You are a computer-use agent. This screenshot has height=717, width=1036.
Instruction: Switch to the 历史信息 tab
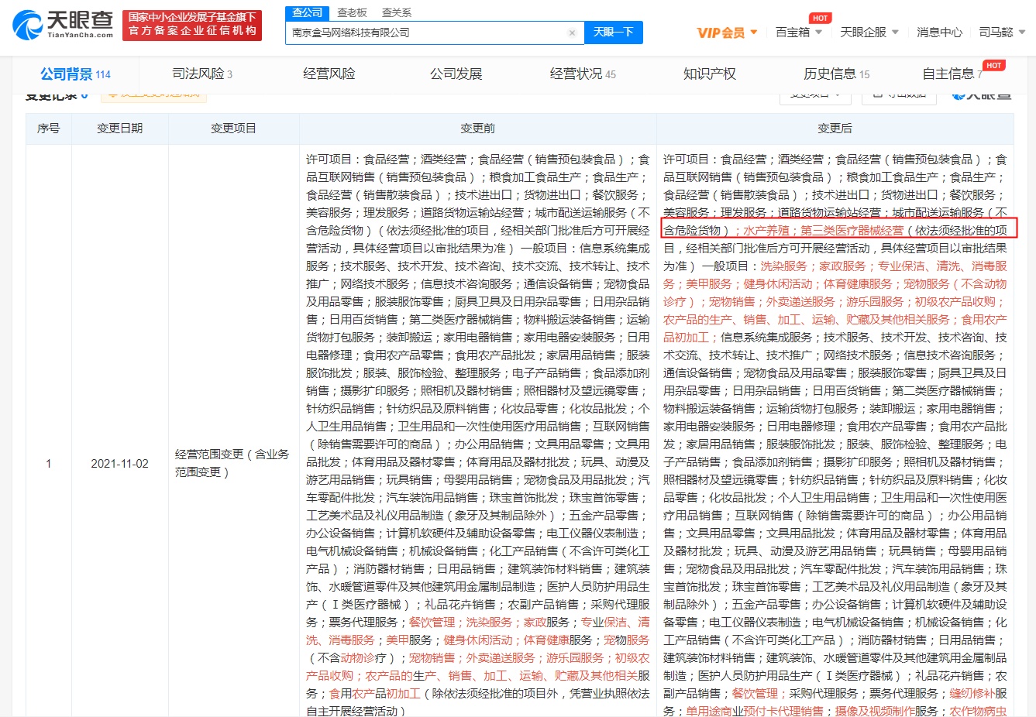[836, 74]
